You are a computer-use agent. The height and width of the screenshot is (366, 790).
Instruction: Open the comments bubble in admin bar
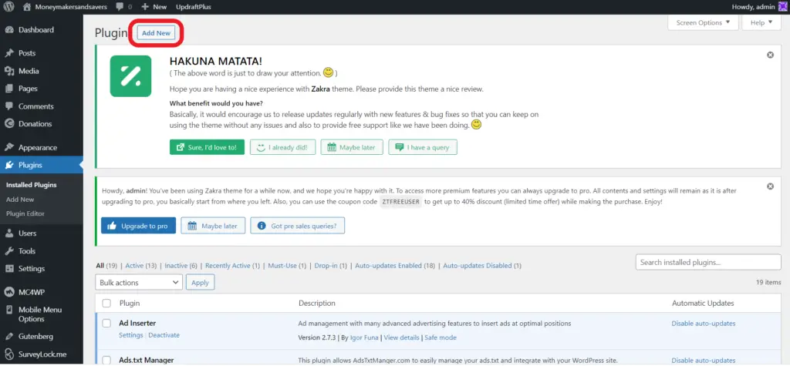point(120,7)
